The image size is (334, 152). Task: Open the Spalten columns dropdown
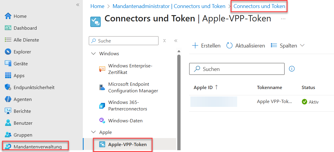pyautogui.click(x=288, y=45)
